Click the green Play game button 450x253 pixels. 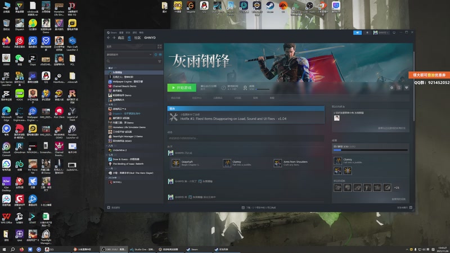[182, 88]
